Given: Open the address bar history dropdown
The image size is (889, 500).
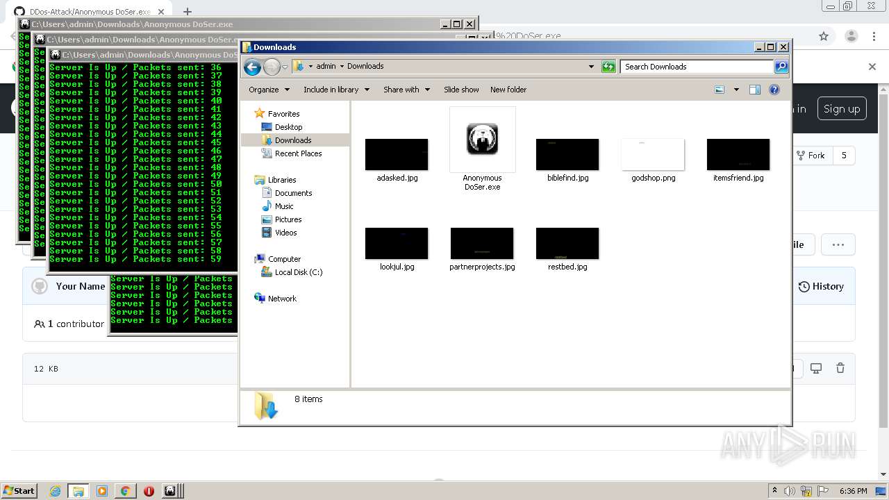Looking at the screenshot, I should [591, 67].
